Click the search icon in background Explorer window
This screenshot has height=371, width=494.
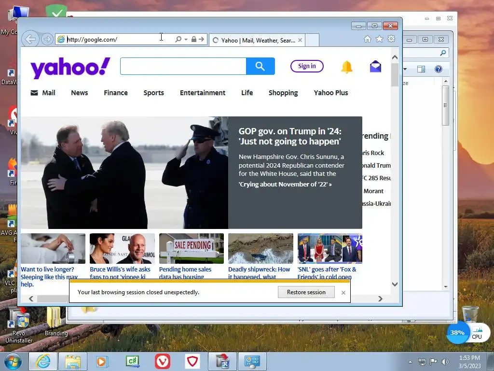click(443, 53)
